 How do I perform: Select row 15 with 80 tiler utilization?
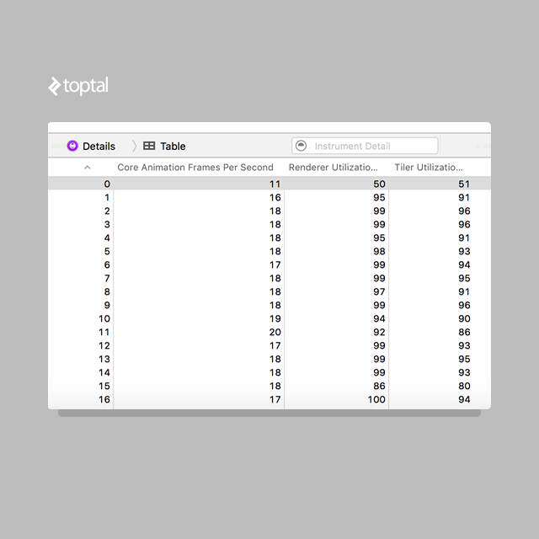(269, 386)
